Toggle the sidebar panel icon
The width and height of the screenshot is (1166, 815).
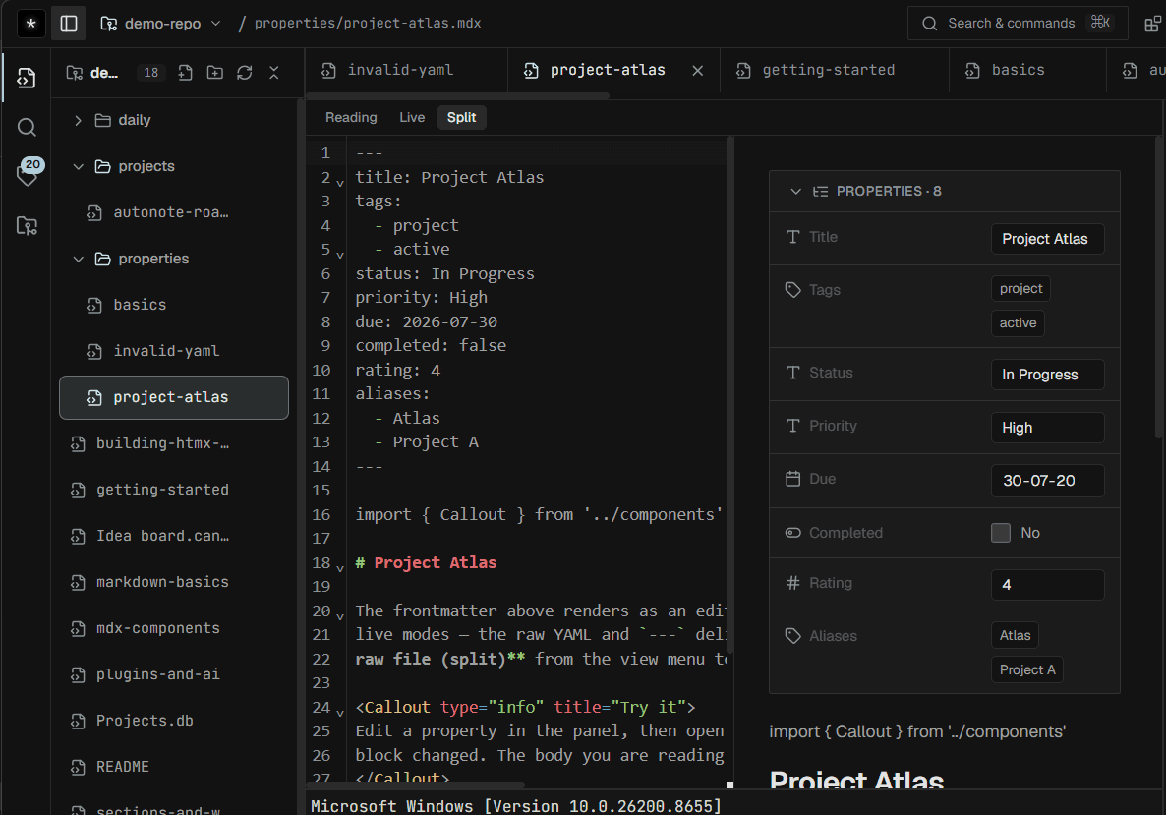(x=69, y=23)
